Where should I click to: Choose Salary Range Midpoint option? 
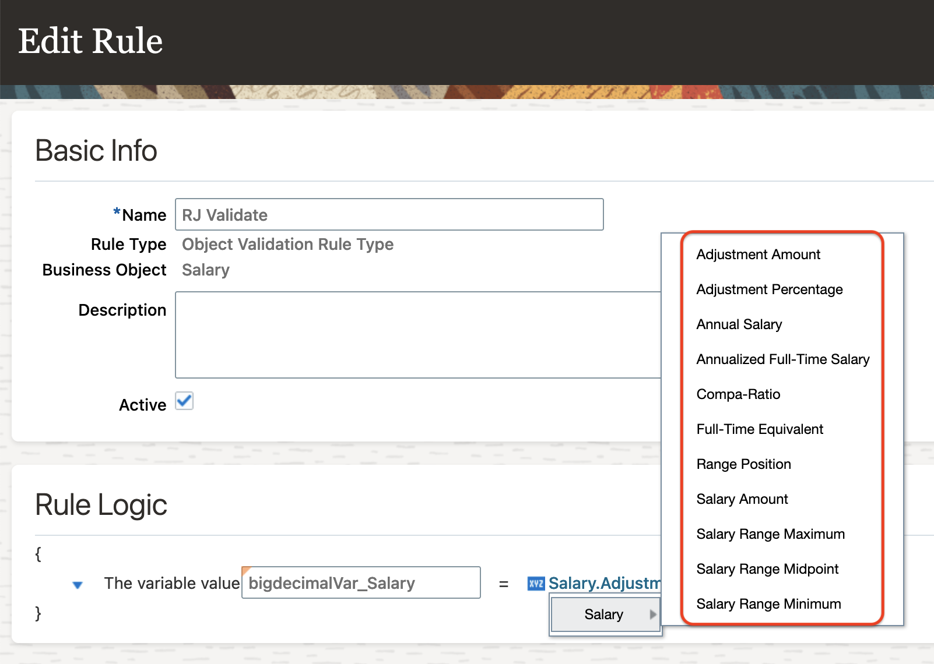(x=767, y=569)
